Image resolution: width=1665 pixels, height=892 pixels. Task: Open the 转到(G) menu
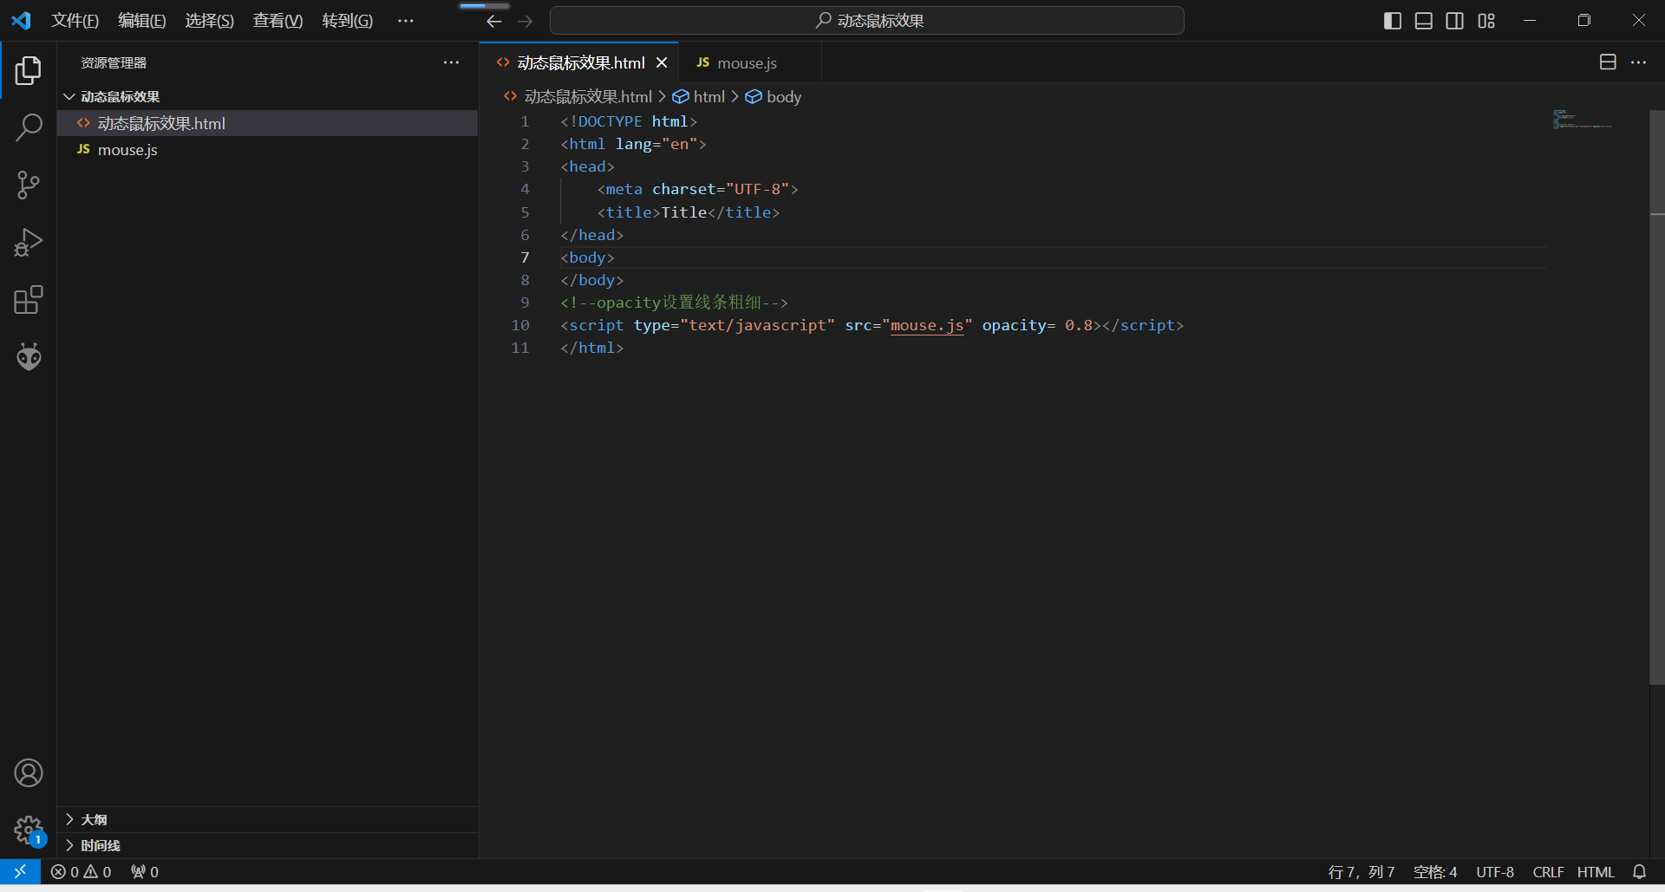click(x=347, y=21)
